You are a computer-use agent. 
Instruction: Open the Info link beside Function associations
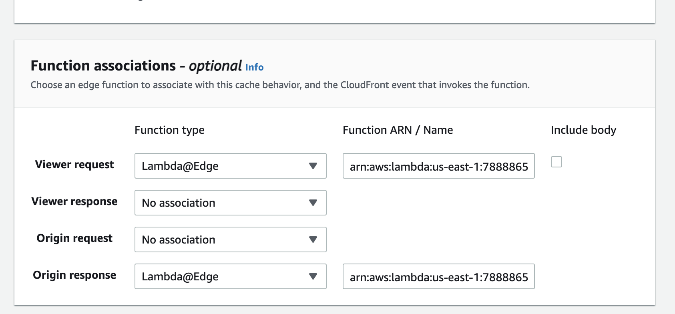tap(254, 67)
